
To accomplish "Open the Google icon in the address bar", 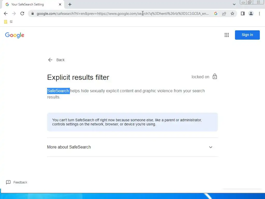I will (216, 13).
